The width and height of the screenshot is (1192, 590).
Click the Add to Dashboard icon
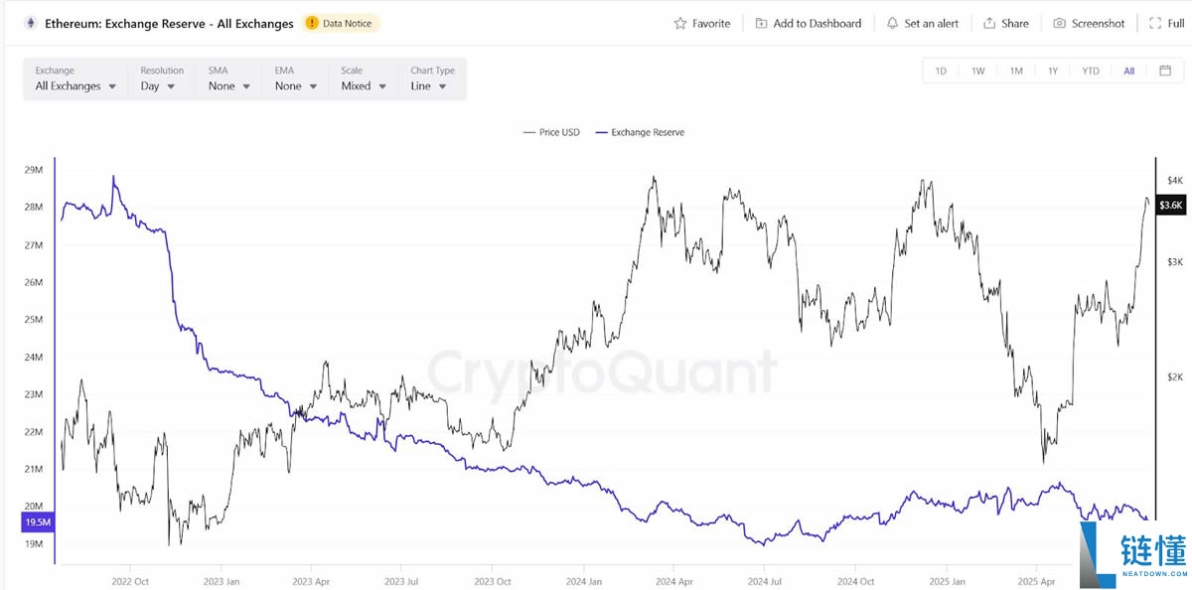761,23
